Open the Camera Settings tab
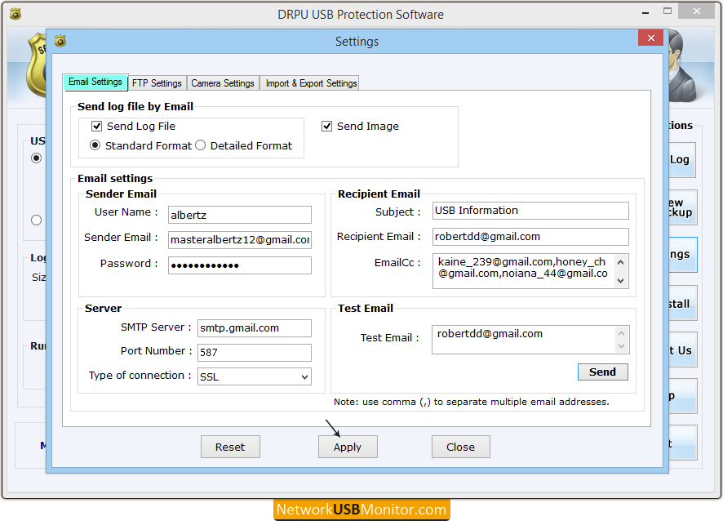Screen dimensions: 723x521 tap(223, 83)
